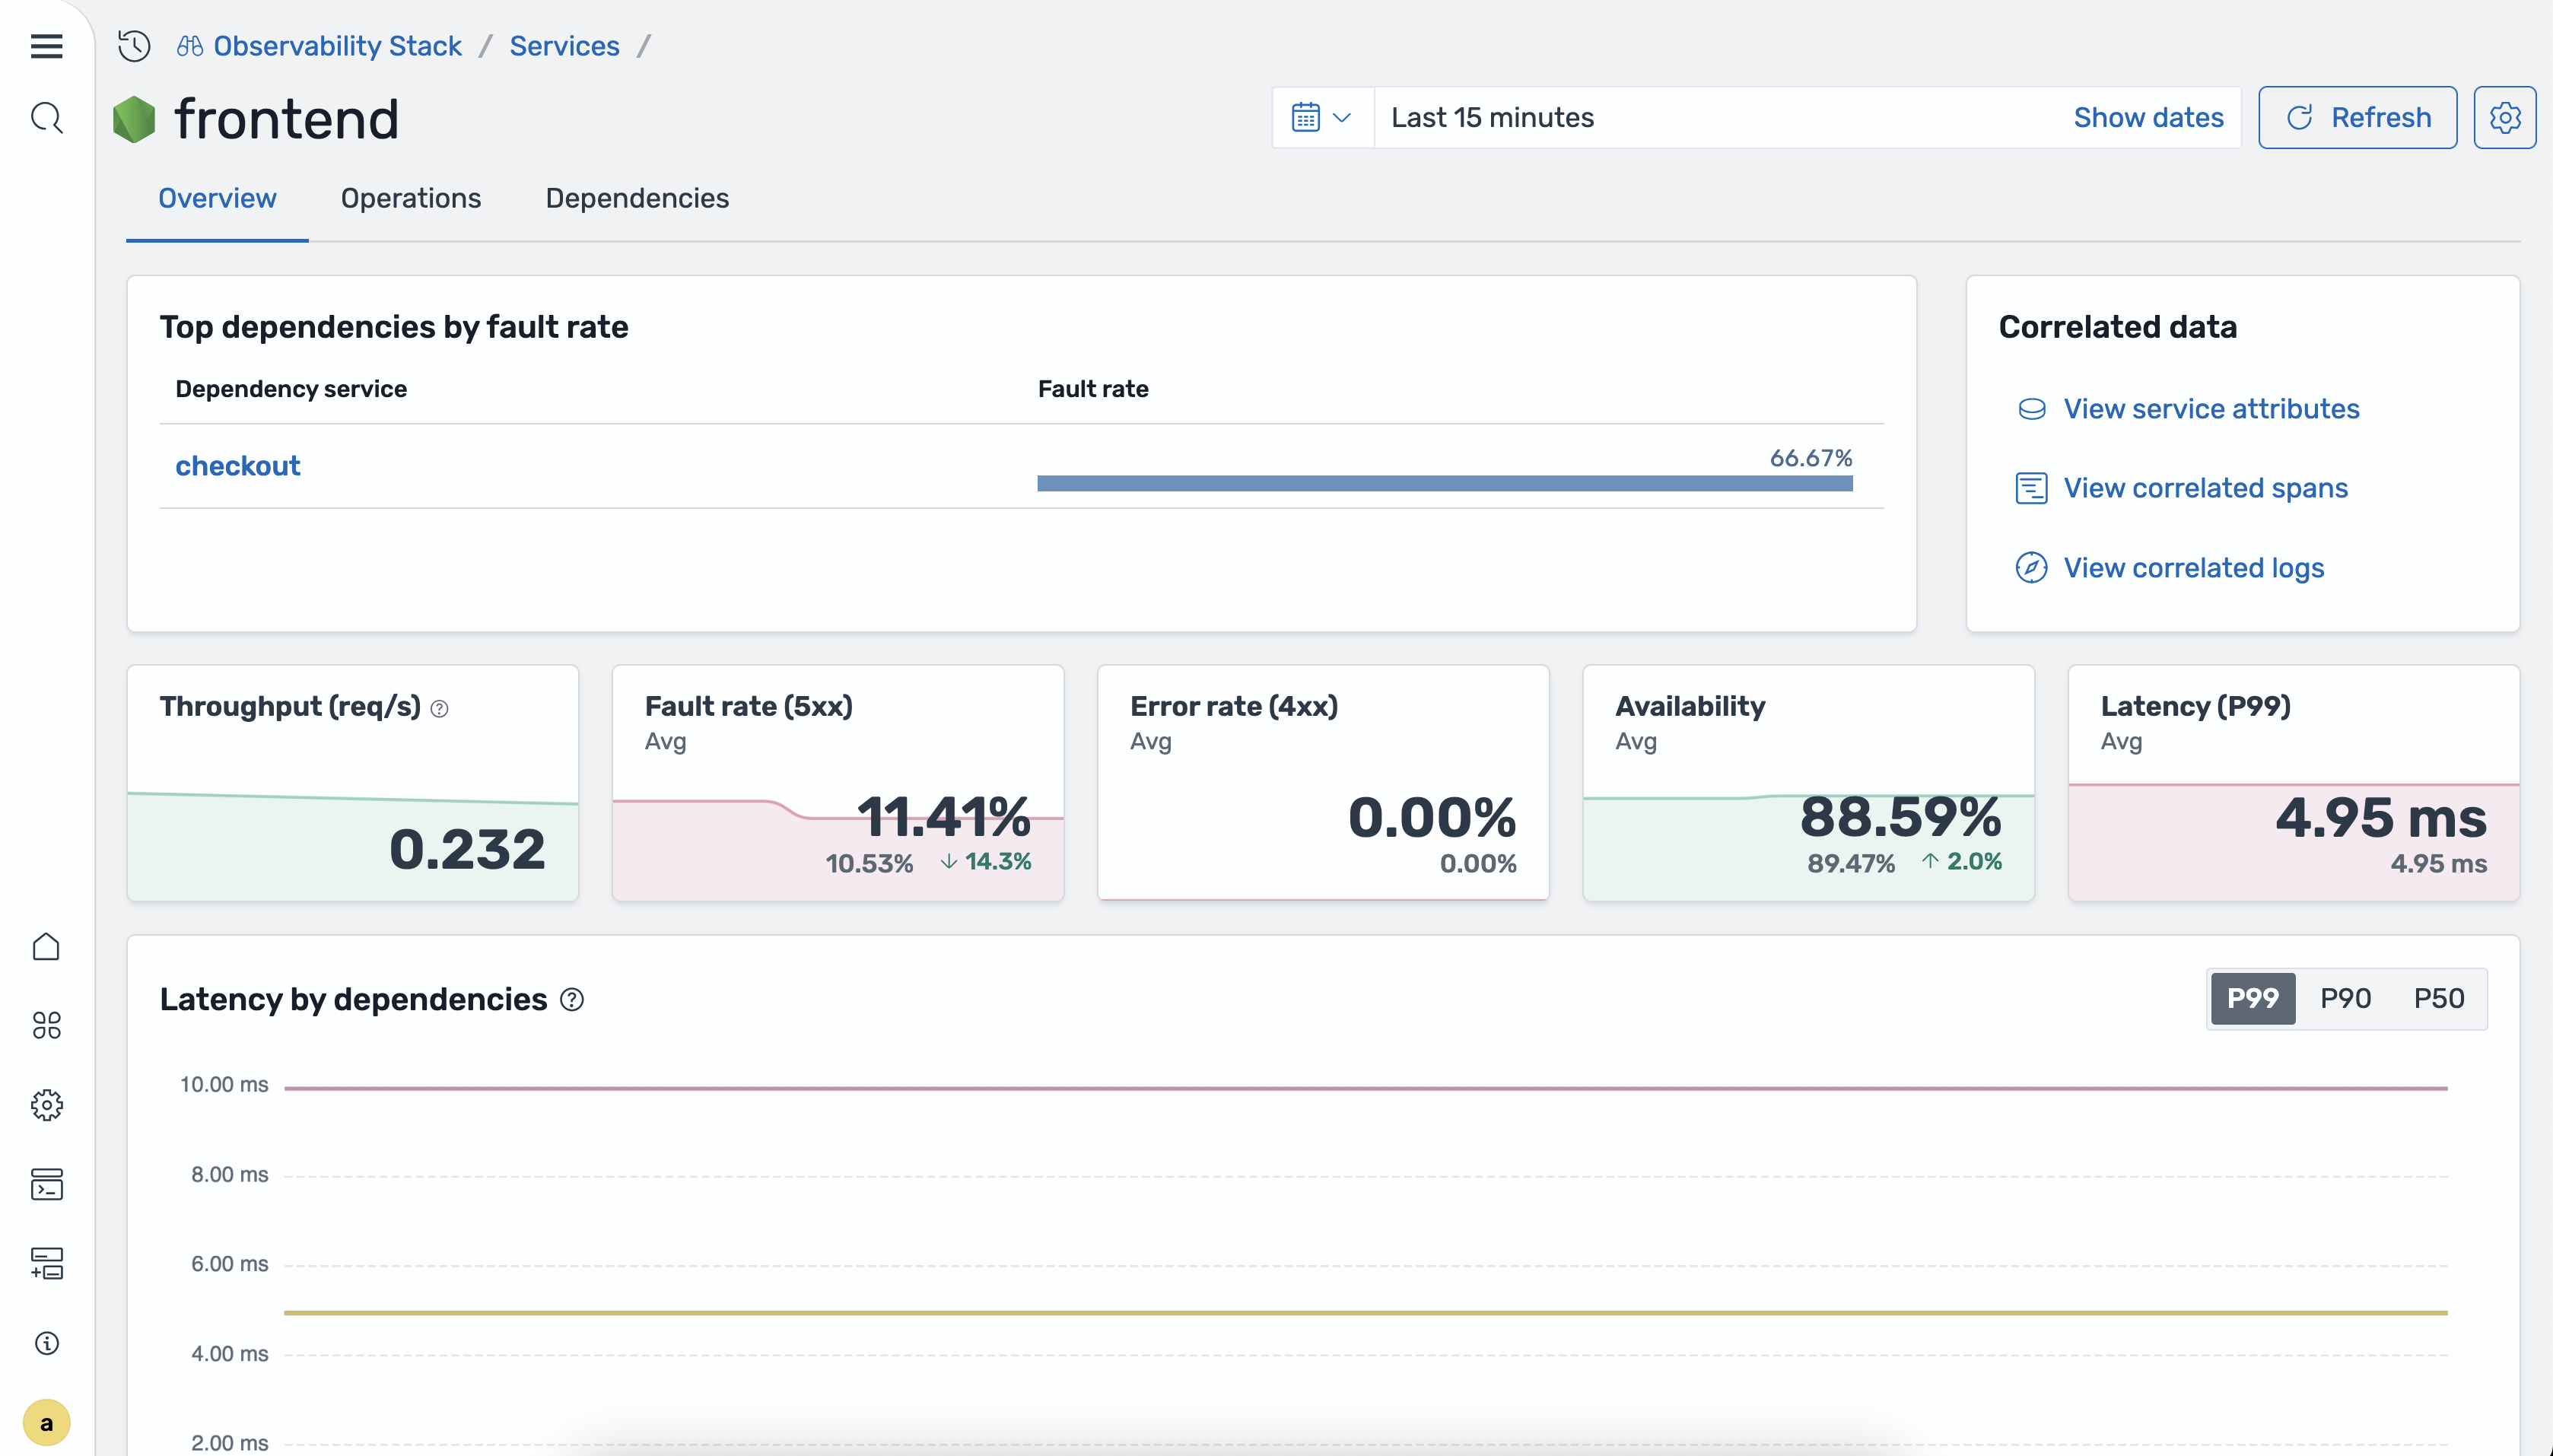The image size is (2553, 1456).
Task: Open the home icon in sidebar
Action: point(46,945)
